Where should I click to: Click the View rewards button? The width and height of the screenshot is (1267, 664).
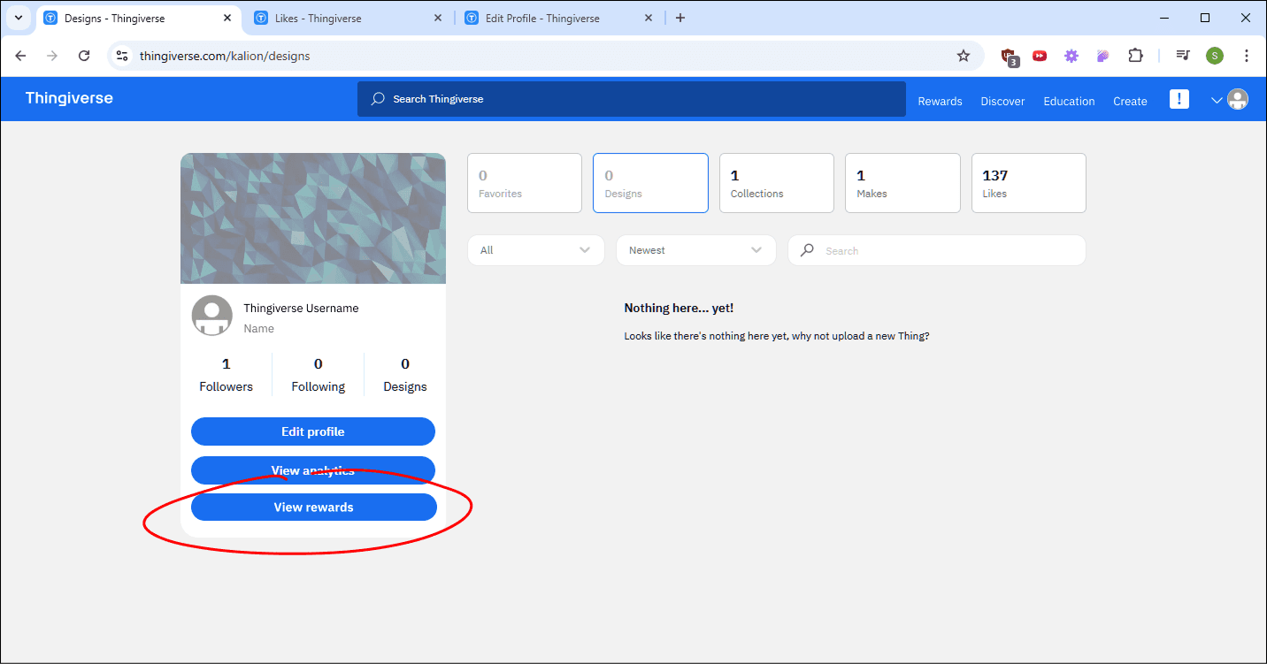click(314, 508)
